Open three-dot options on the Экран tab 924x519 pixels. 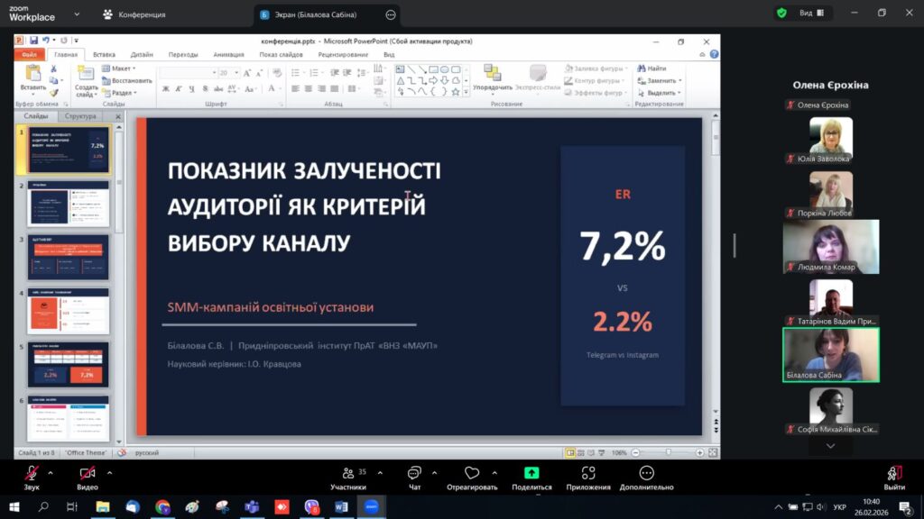click(x=390, y=14)
